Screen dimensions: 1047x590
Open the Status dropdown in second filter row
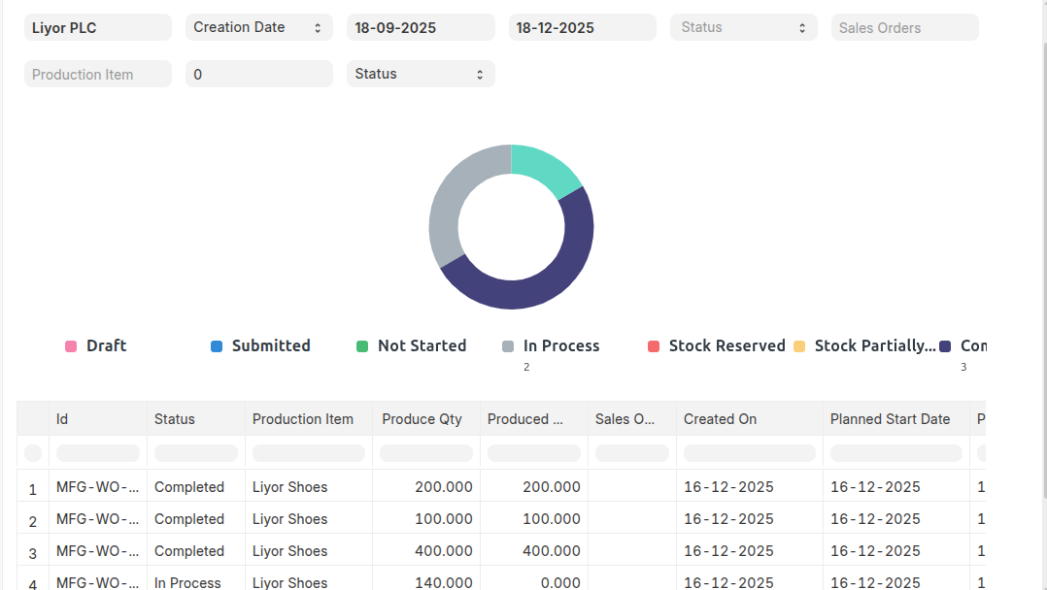(420, 74)
